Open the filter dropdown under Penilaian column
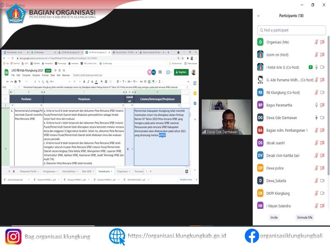The width and height of the screenshot is (330, 247). point(41,105)
